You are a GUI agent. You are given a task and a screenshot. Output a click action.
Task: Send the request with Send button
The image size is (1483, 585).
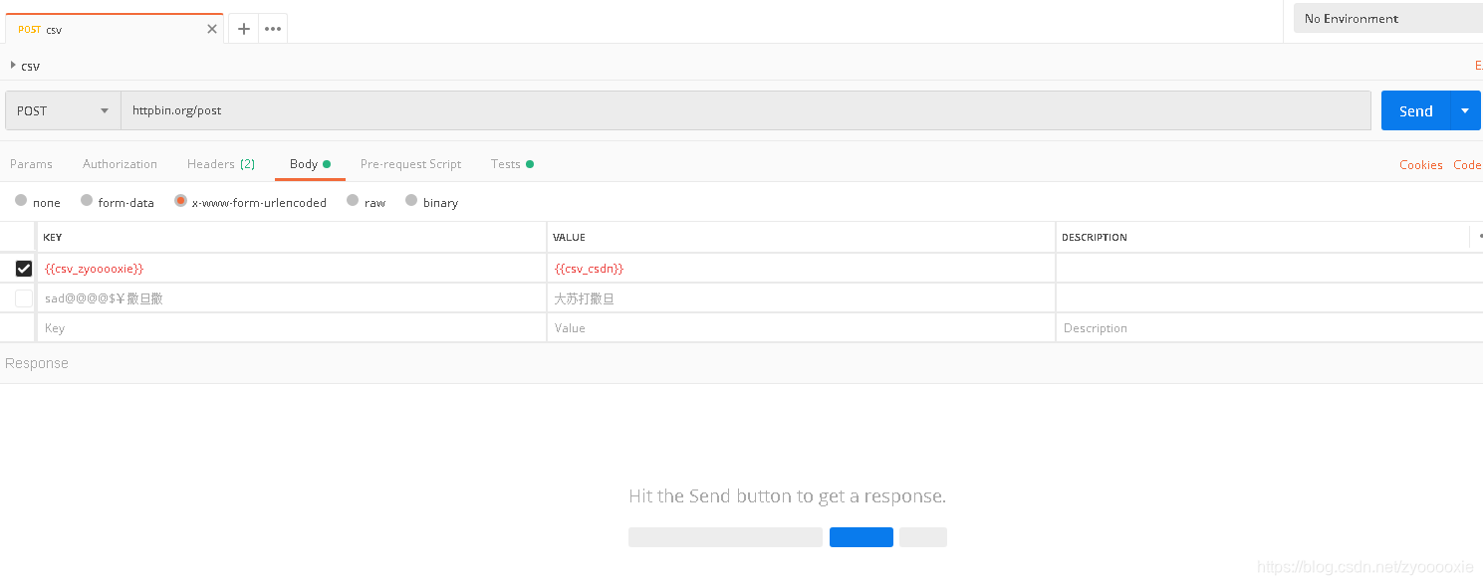coord(1415,110)
